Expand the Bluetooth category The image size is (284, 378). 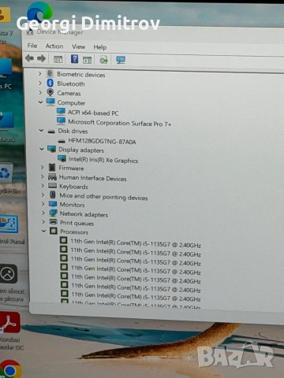40,83
